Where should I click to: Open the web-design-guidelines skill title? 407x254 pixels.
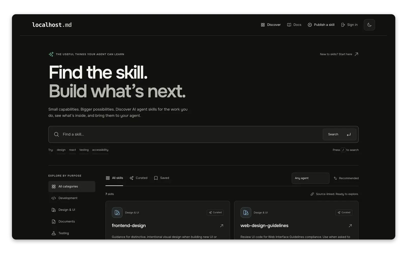264,226
